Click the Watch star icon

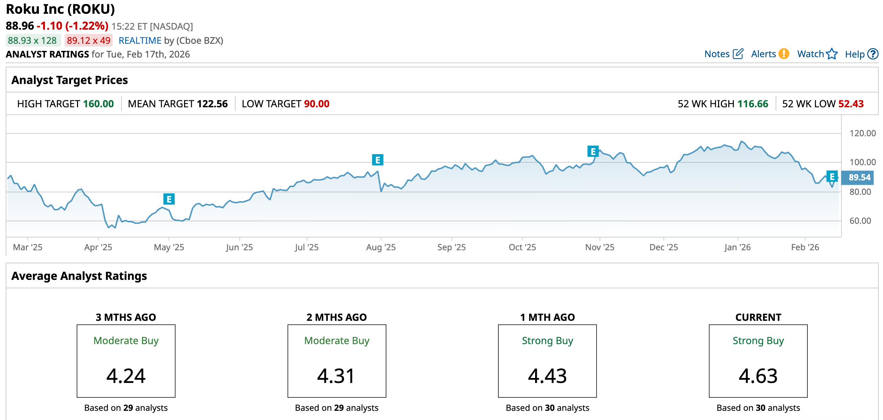(x=832, y=54)
